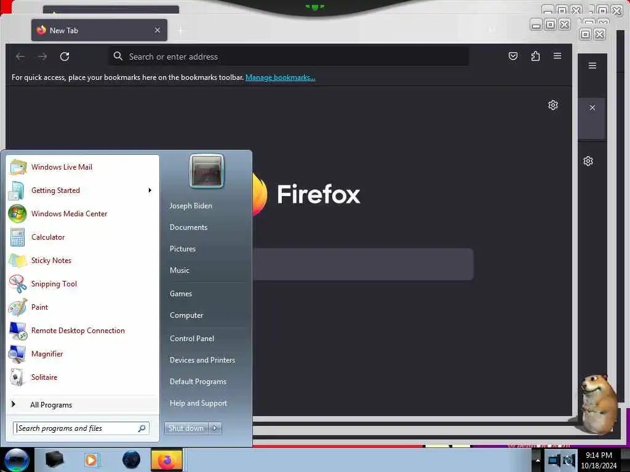Open Games from Start menu
Image resolution: width=630 pixels, height=472 pixels.
click(181, 294)
